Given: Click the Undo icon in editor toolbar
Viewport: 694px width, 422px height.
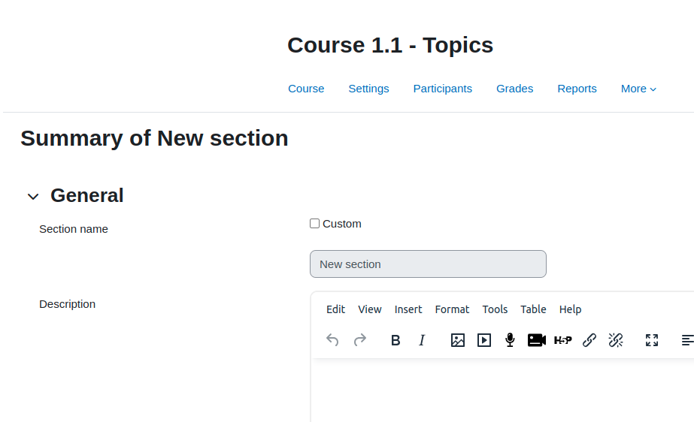Looking at the screenshot, I should pos(332,340).
